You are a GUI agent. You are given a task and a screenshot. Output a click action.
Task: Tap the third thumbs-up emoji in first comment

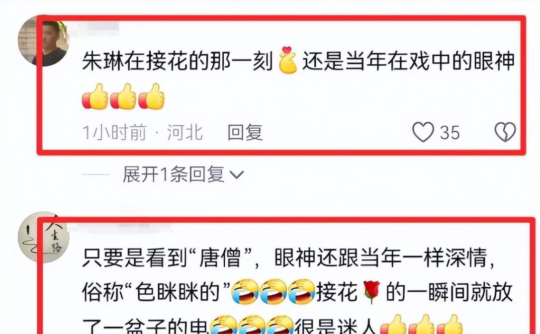point(152,96)
